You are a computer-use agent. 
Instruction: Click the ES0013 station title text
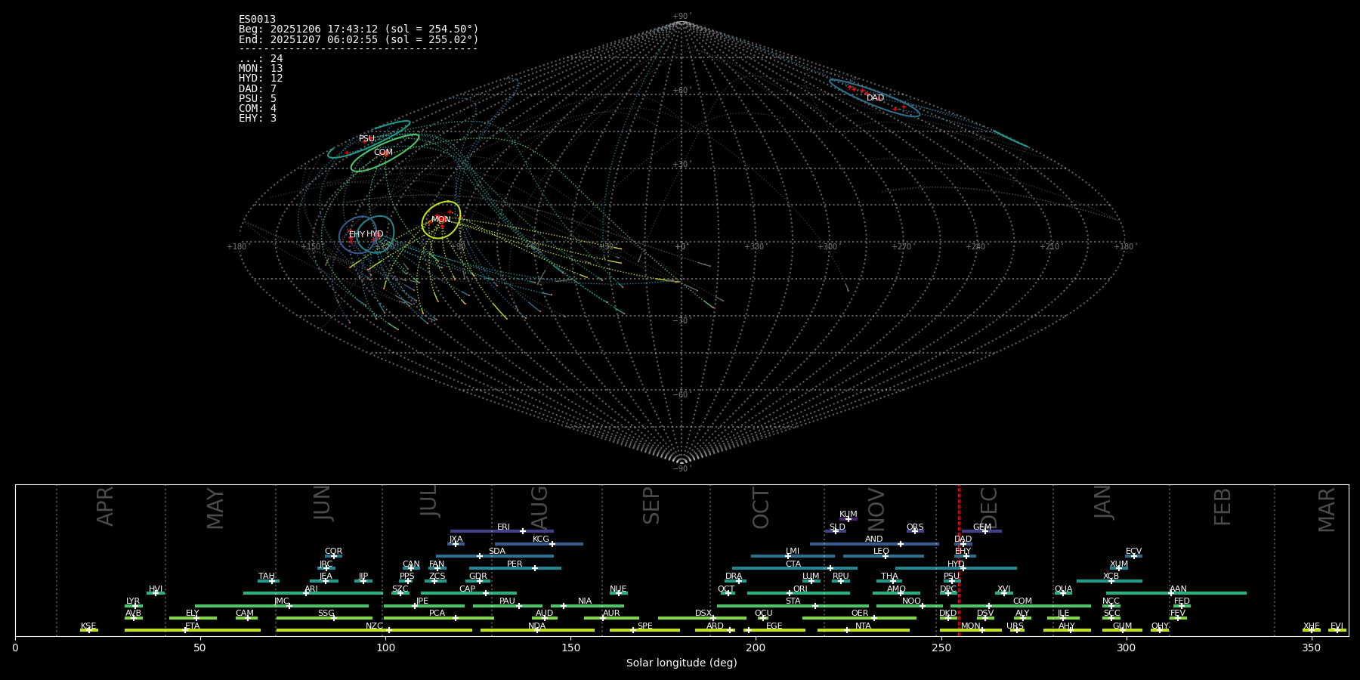tap(257, 19)
